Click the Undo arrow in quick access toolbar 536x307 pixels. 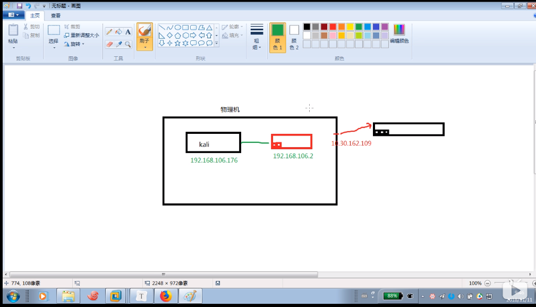pyautogui.click(x=28, y=6)
